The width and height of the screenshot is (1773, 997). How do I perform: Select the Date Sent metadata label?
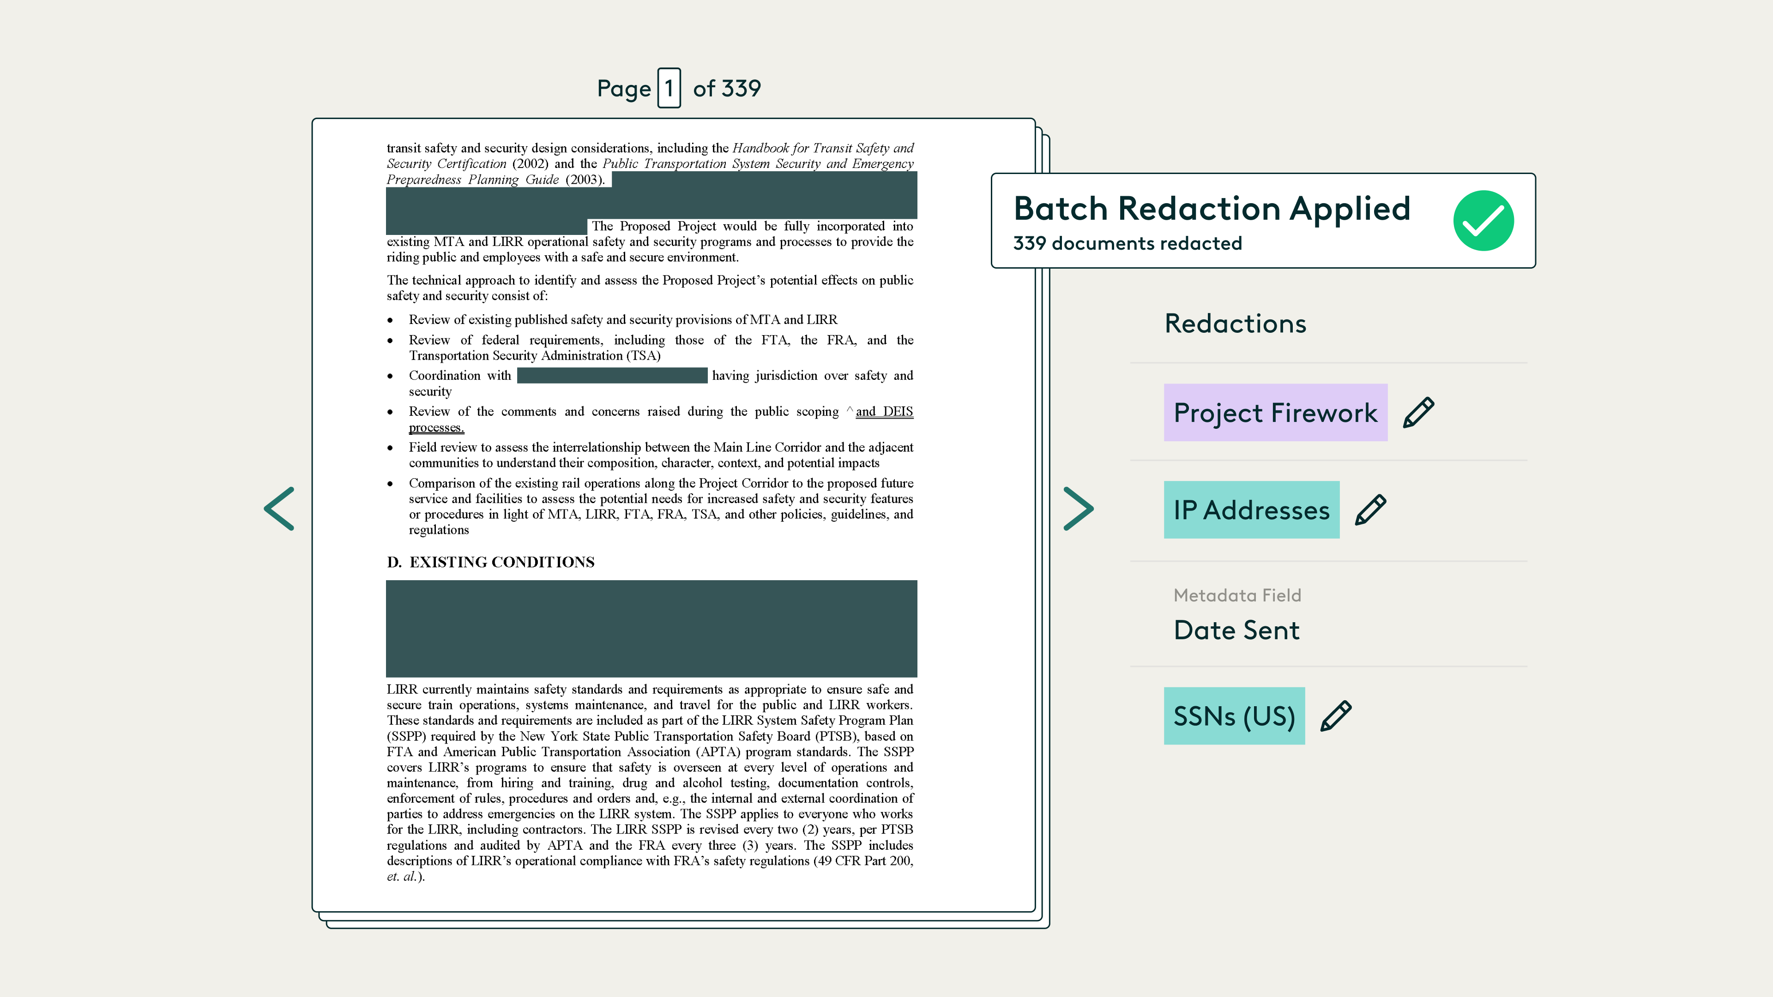click(1237, 595)
